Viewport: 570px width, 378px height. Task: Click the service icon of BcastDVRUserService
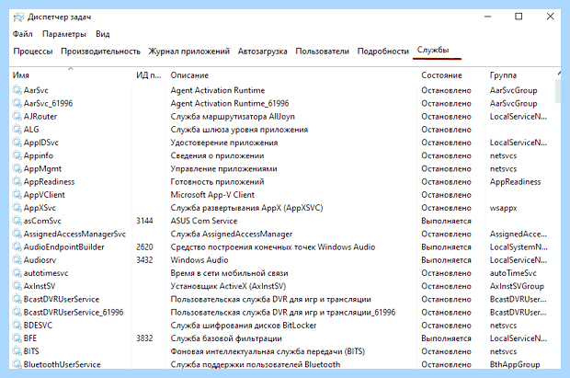[x=17, y=299]
